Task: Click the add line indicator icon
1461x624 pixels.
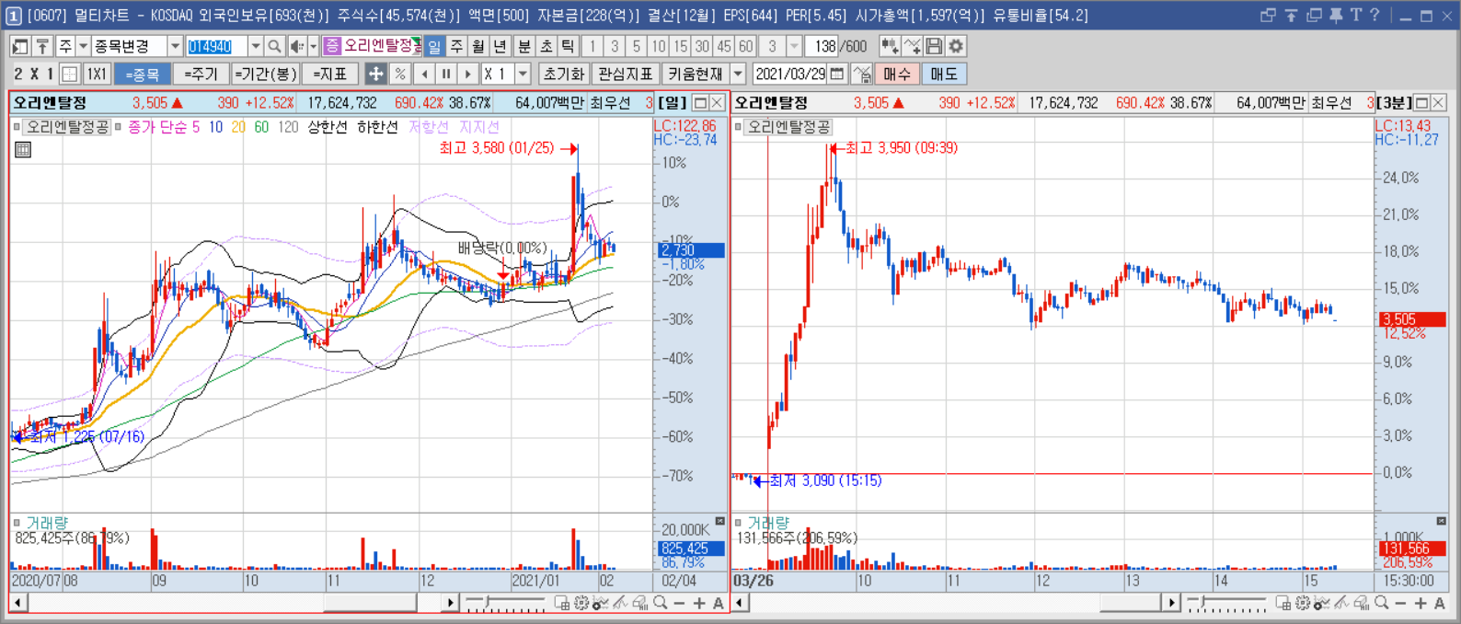Action: [x=912, y=46]
